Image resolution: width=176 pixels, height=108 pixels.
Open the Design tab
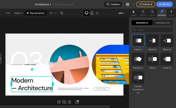pos(133,13)
